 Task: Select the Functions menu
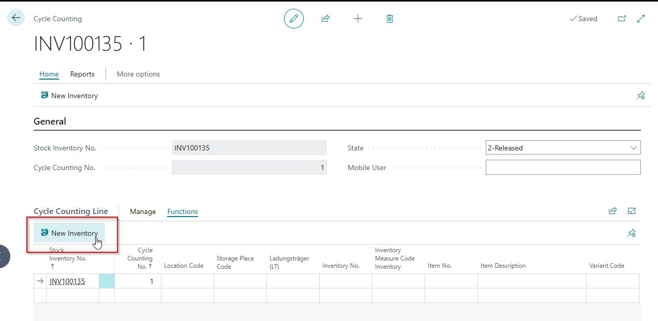tap(183, 211)
